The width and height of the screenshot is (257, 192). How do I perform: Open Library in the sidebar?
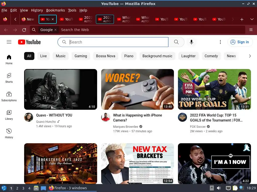(x=9, y=115)
